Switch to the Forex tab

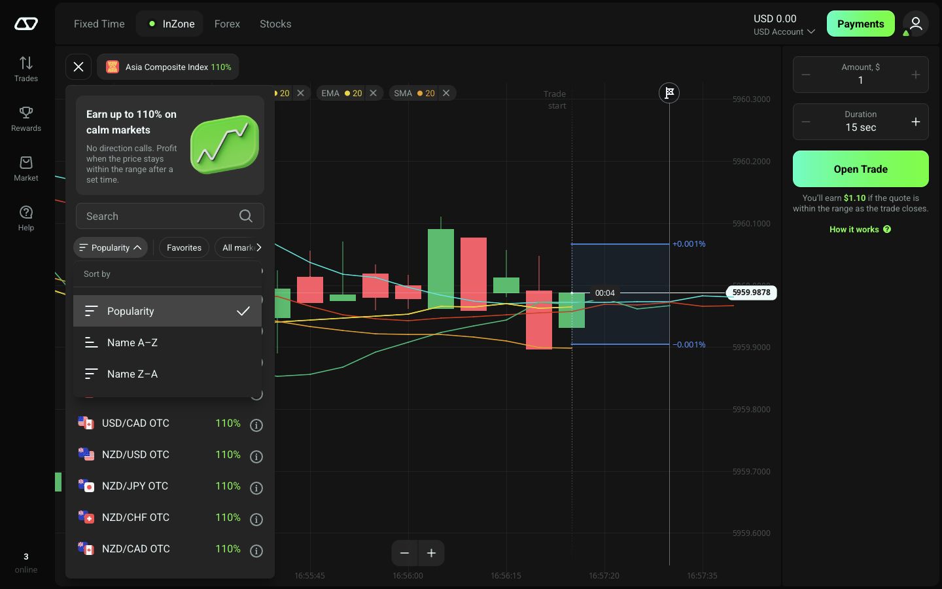pos(227,24)
